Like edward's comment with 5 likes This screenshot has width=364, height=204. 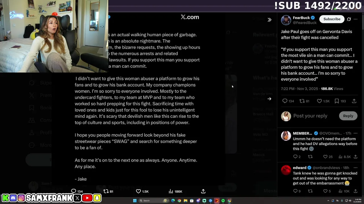coord(325,191)
